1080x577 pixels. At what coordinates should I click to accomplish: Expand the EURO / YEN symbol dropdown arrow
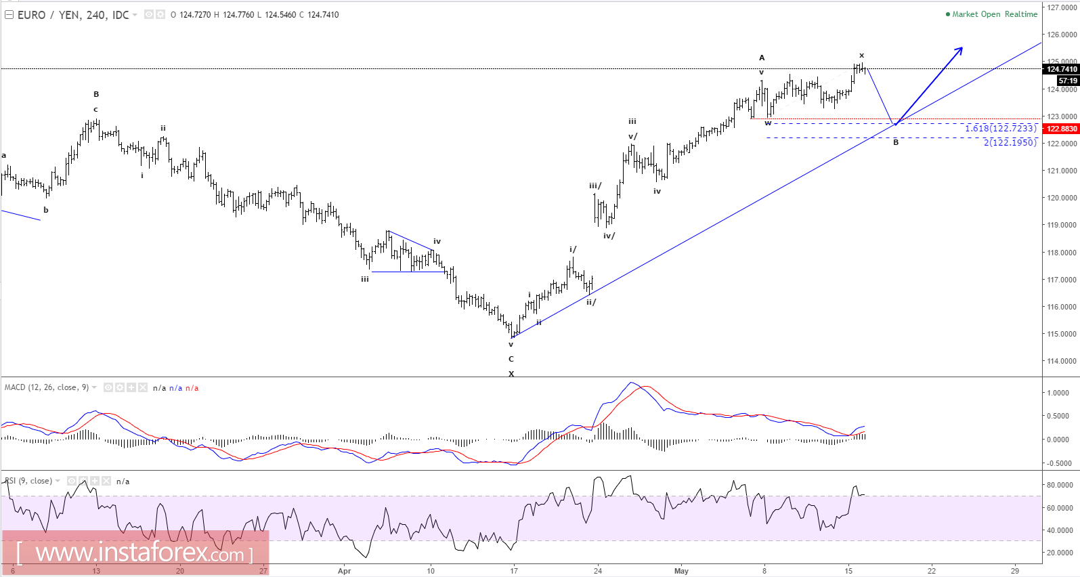click(135, 15)
